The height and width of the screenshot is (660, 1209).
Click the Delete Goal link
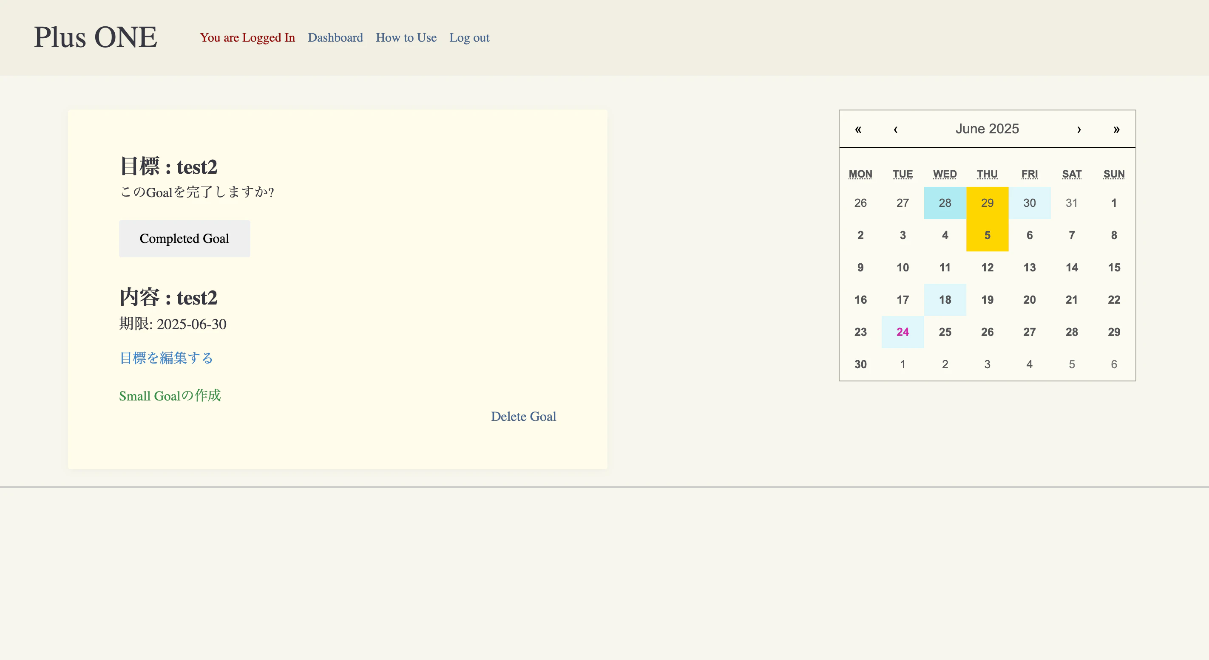pyautogui.click(x=523, y=416)
